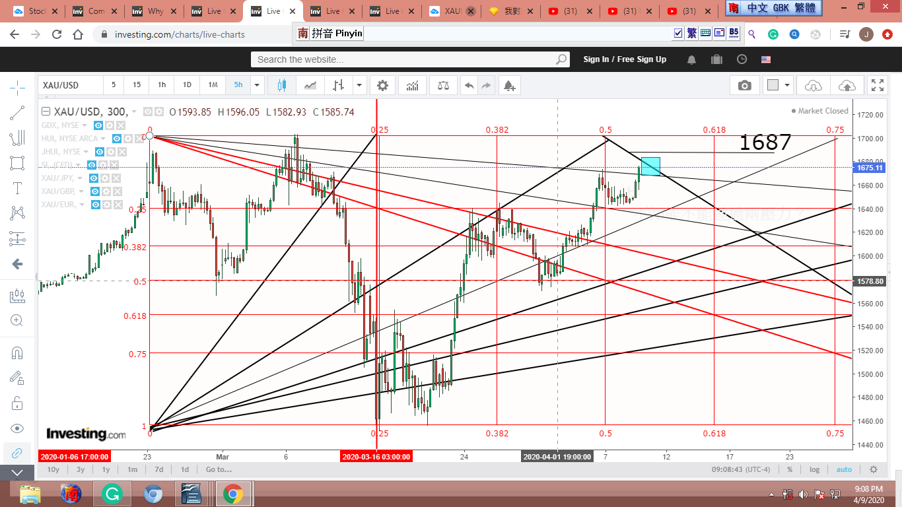Click the link chain icon in sidebar
The width and height of the screenshot is (902, 507).
17,453
